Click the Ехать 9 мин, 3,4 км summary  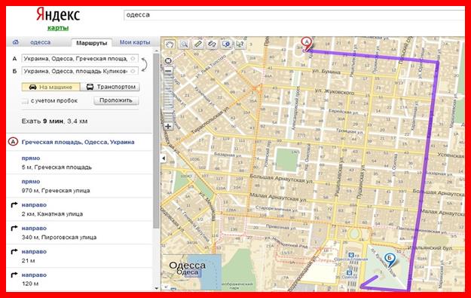(x=54, y=121)
